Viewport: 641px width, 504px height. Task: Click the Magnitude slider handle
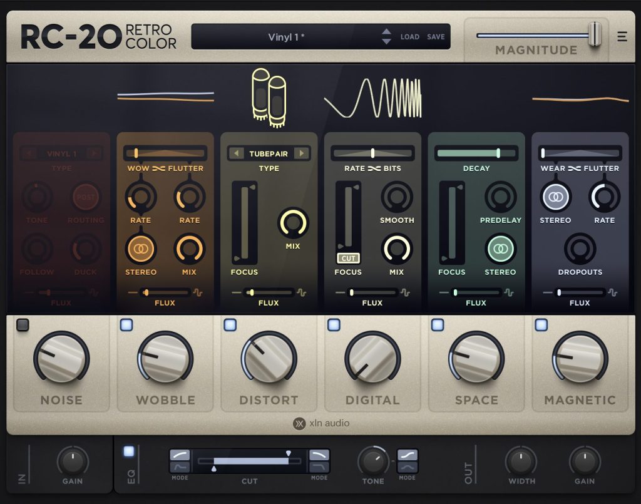pyautogui.click(x=595, y=34)
